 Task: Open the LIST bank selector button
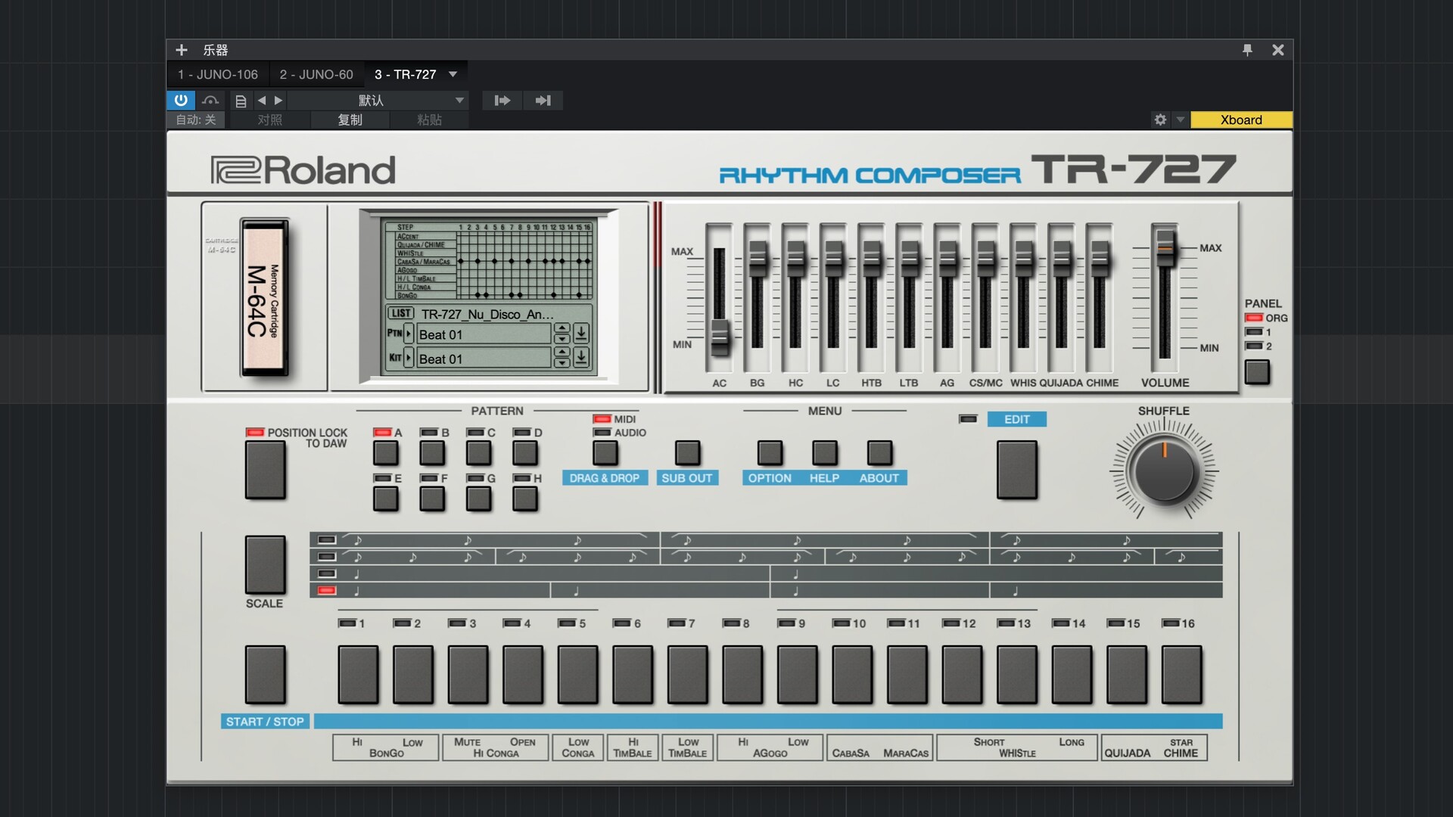tap(401, 313)
